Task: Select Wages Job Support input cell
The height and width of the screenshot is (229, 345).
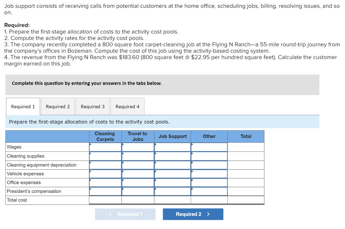Action: [x=172, y=147]
